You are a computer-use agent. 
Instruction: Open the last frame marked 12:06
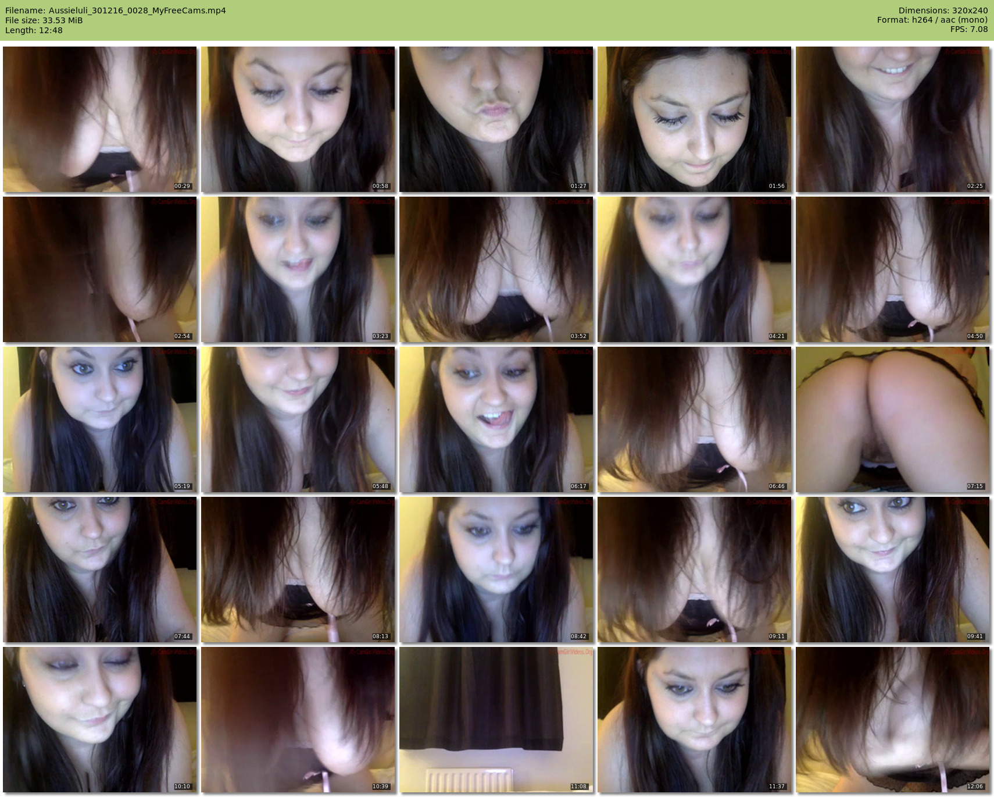[893, 720]
